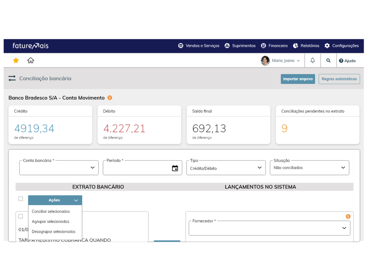Open notifications bell icon
The height and width of the screenshot is (276, 368).
point(313,60)
